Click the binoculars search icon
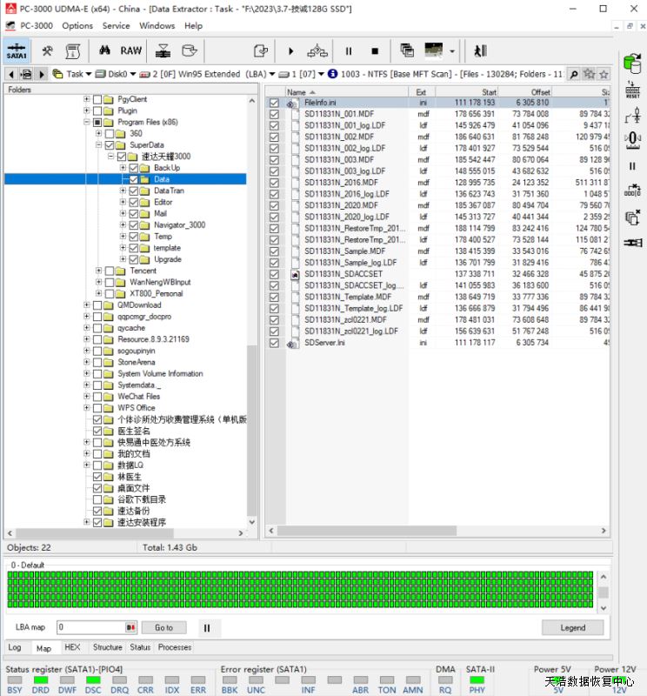Screen dimensions: 647x696 click(x=105, y=50)
